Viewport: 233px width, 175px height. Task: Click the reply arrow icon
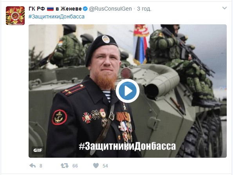point(33,166)
